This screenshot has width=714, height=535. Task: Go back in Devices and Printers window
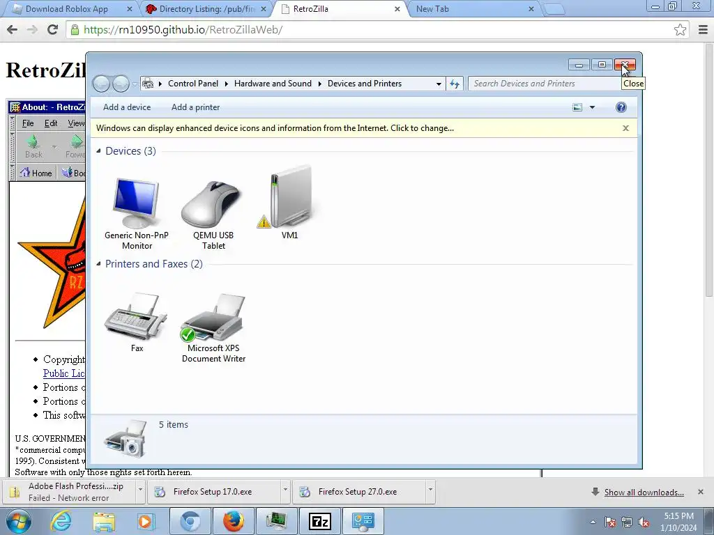101,84
